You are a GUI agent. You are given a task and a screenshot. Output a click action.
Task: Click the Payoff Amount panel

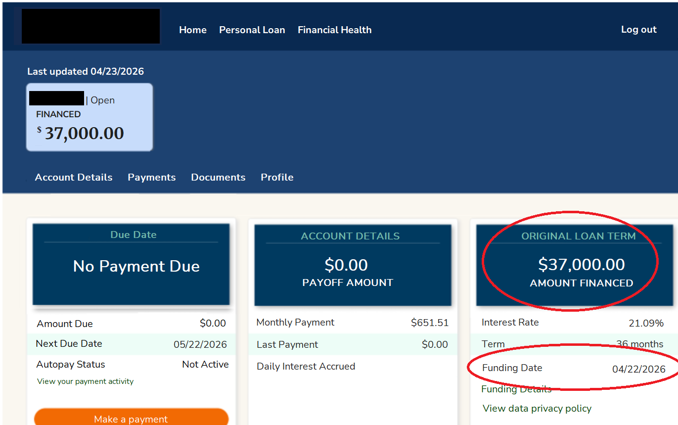click(353, 266)
